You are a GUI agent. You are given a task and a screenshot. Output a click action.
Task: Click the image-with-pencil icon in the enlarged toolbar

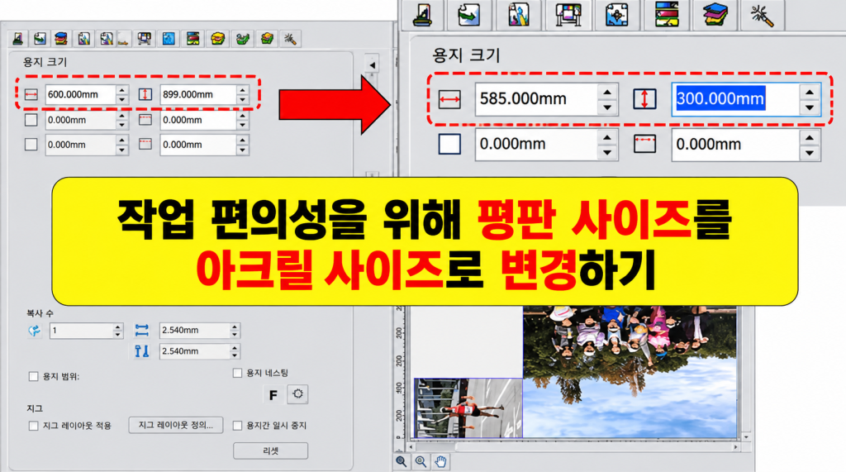519,15
